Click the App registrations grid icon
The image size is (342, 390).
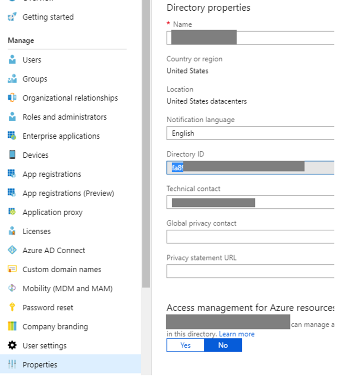tap(12, 174)
